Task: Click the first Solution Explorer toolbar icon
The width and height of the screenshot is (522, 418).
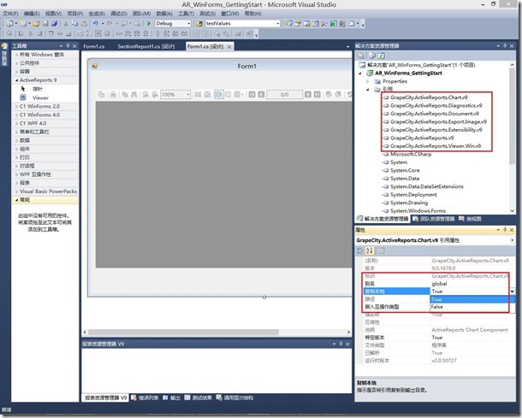Action: pos(361,56)
